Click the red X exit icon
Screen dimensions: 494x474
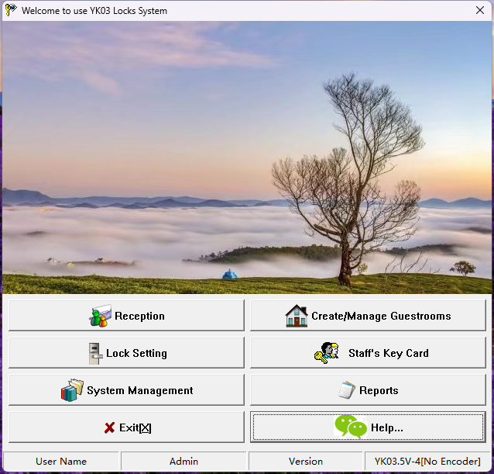click(x=109, y=428)
